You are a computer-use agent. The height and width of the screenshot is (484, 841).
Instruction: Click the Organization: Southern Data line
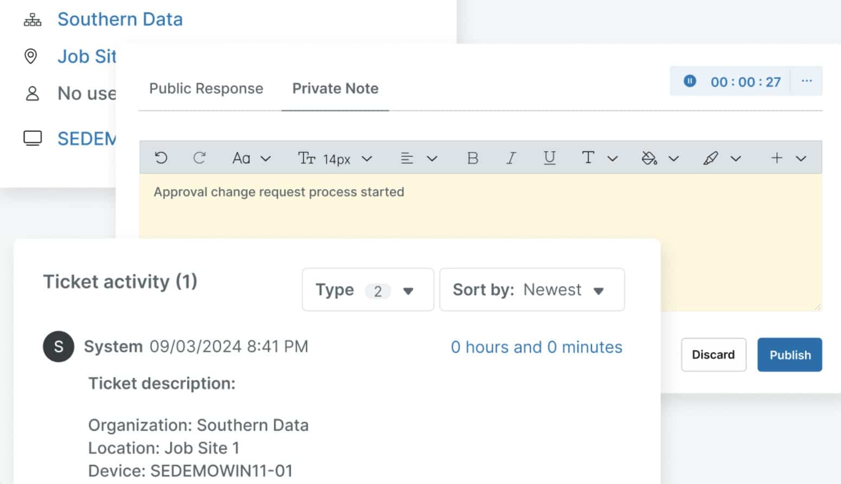point(198,425)
